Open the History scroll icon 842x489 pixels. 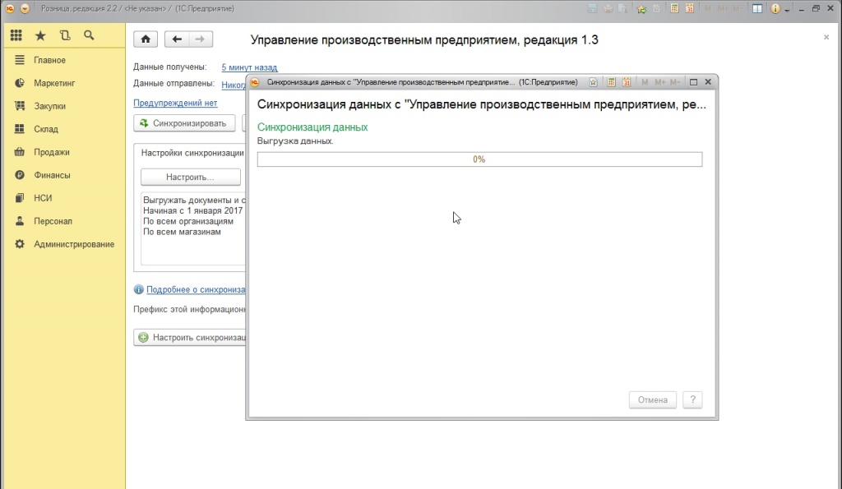pyautogui.click(x=65, y=36)
